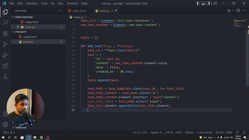Open Windows notification center icon
Screen dimensions: 249x140
click(245, 137)
